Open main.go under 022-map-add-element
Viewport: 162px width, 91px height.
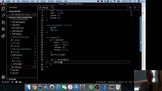click(16, 52)
